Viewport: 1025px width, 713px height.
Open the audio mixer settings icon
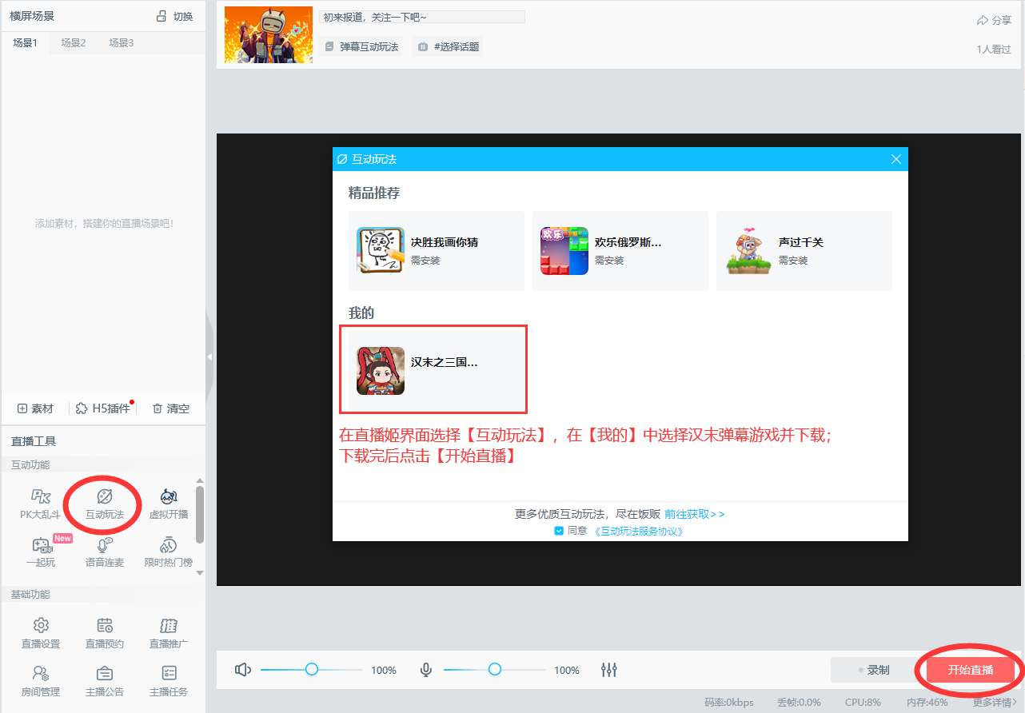point(609,670)
